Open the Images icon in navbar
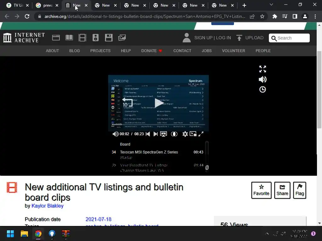This screenshot has height=241, width=322. click(122, 38)
